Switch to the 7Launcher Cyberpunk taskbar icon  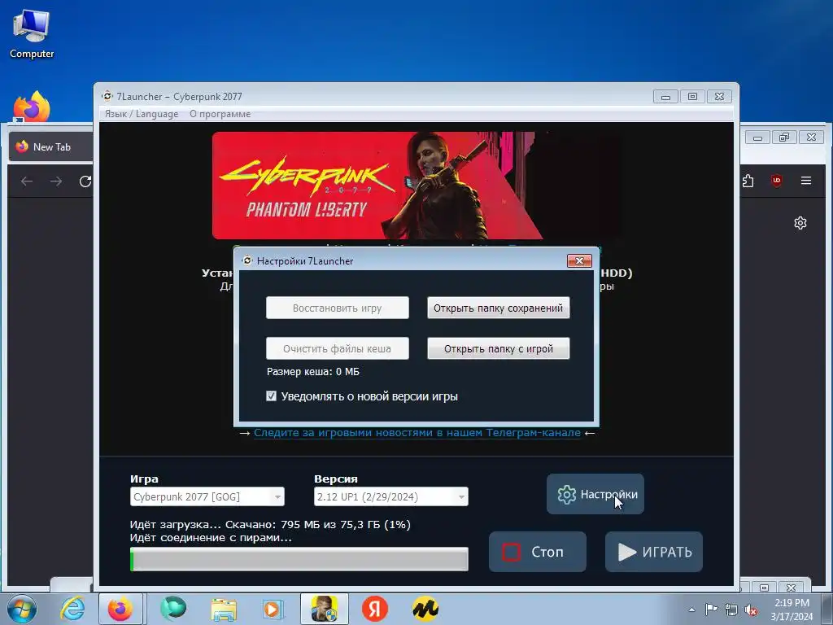(324, 609)
